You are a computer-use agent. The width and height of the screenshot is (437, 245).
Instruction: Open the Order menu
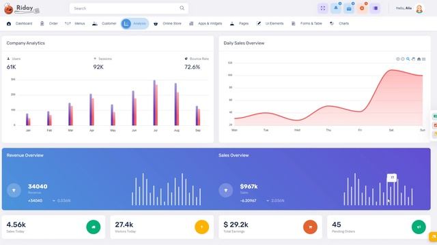49,24
